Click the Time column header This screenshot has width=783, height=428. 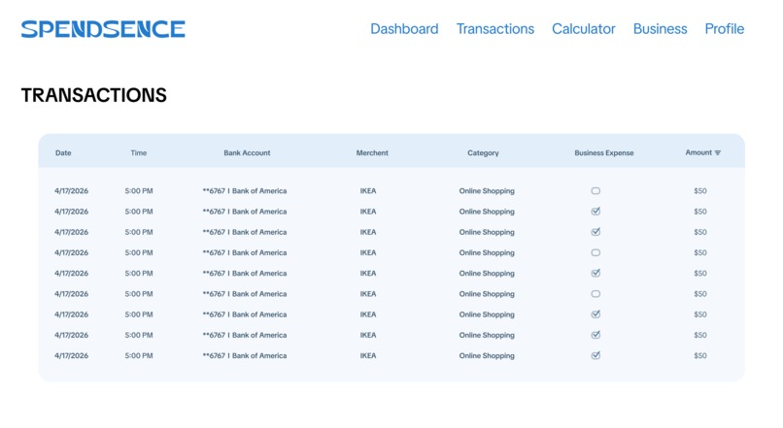138,153
